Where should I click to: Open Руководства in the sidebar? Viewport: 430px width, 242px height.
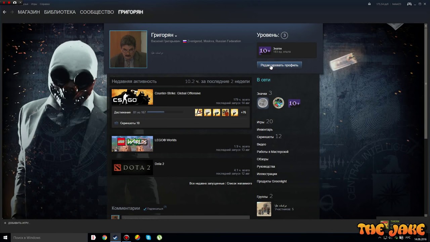click(266, 166)
